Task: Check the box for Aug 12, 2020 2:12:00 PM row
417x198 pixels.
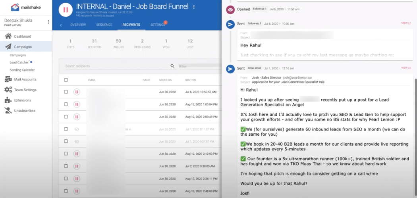Action: (x=66, y=154)
